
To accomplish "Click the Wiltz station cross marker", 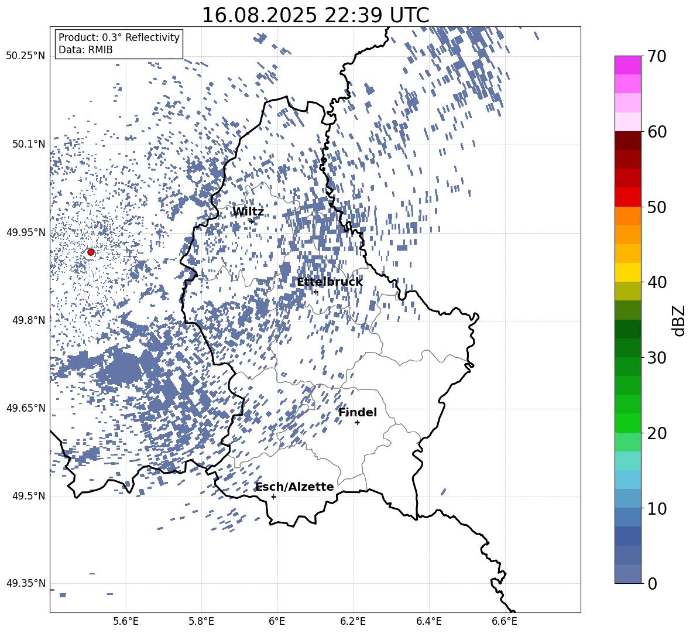I will tap(252, 221).
